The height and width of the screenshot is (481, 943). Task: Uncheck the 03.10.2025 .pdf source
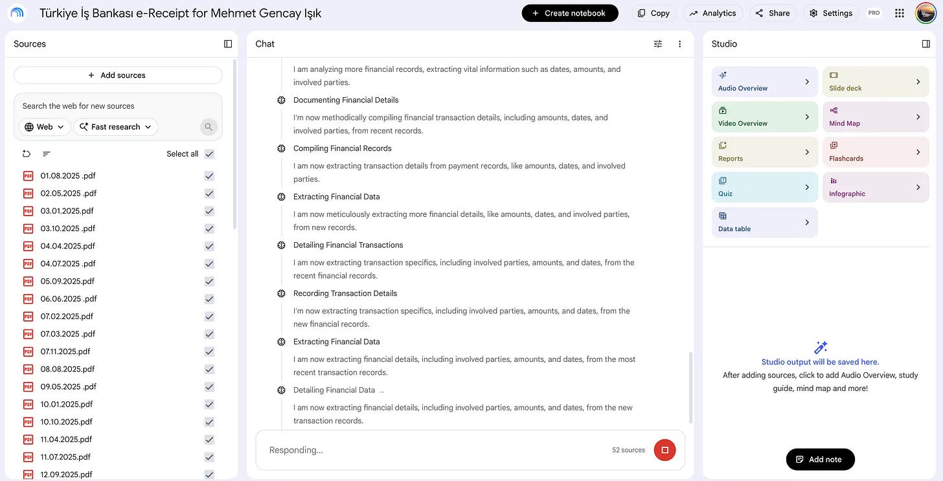(209, 229)
